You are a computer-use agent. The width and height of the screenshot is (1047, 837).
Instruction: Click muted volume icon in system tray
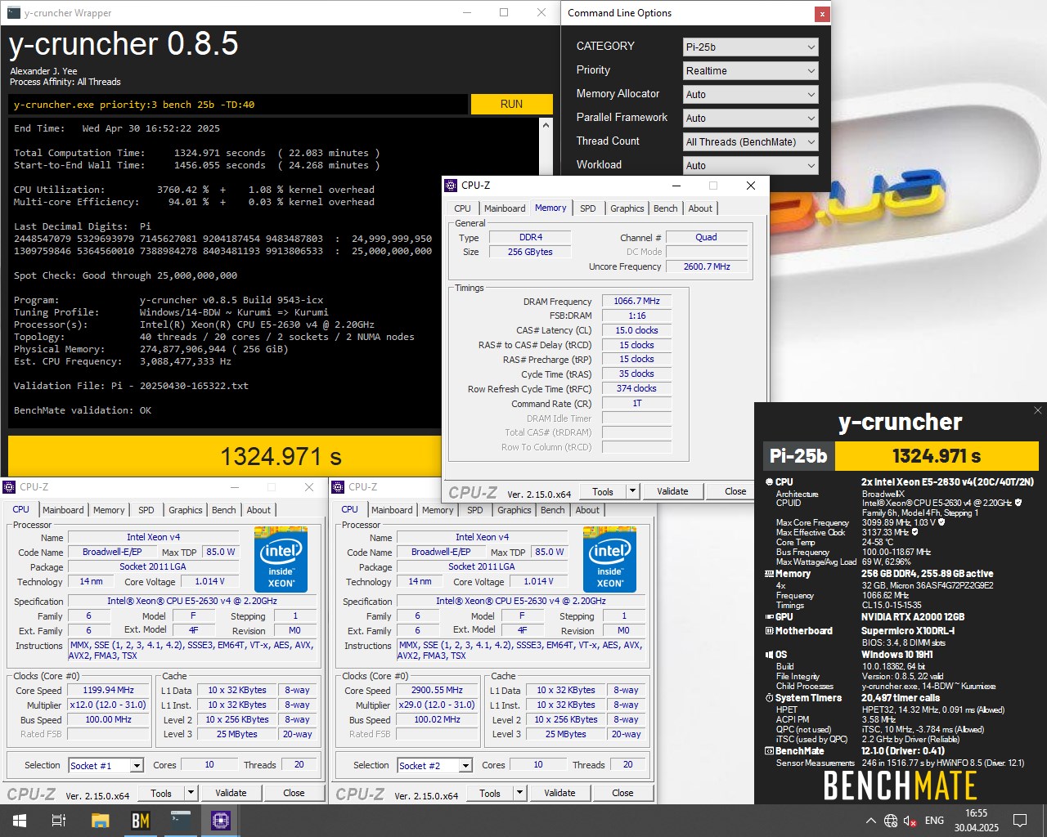click(910, 821)
